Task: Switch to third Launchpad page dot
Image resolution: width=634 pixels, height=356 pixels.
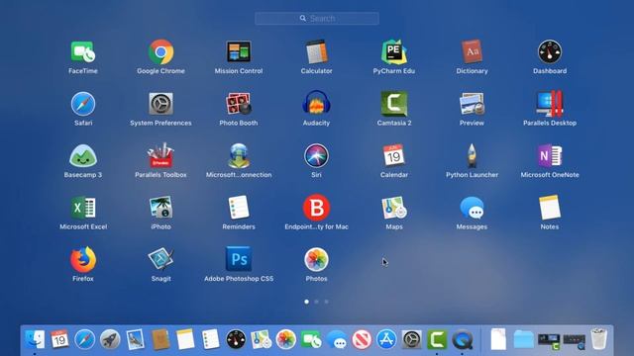Action: pos(326,302)
